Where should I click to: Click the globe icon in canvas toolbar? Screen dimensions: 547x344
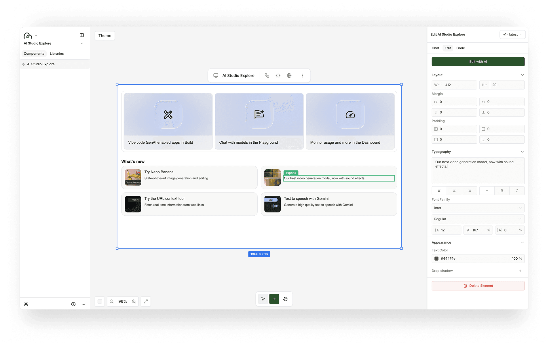pyautogui.click(x=289, y=75)
